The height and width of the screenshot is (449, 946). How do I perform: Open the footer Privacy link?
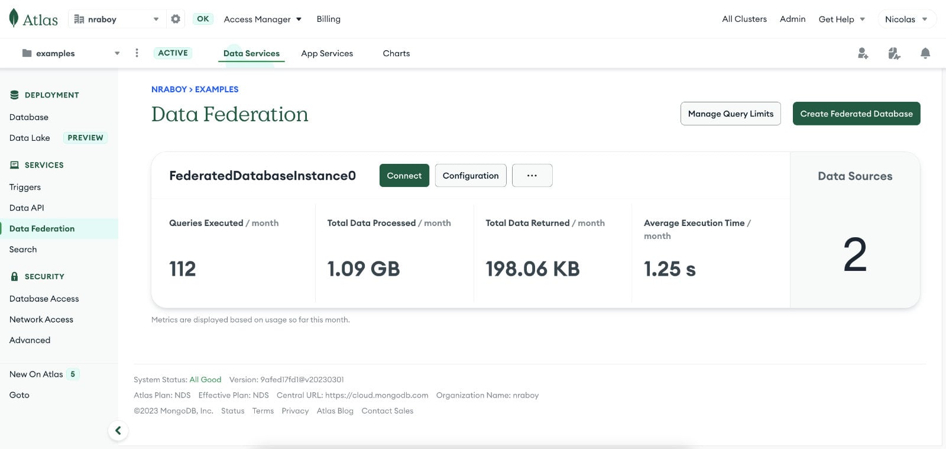pyautogui.click(x=295, y=411)
